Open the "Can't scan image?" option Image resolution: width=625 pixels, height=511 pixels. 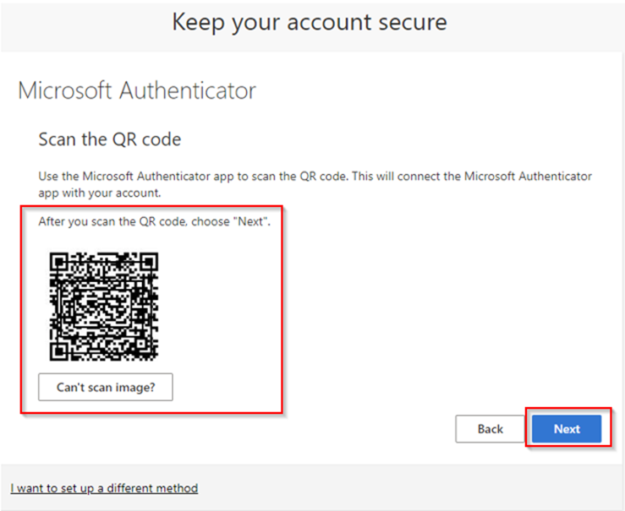click(106, 387)
